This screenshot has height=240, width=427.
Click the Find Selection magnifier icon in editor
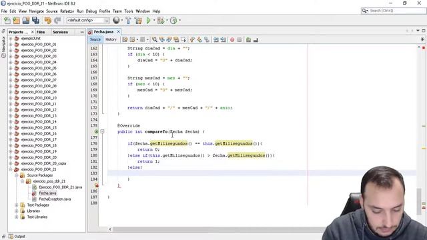(154, 40)
